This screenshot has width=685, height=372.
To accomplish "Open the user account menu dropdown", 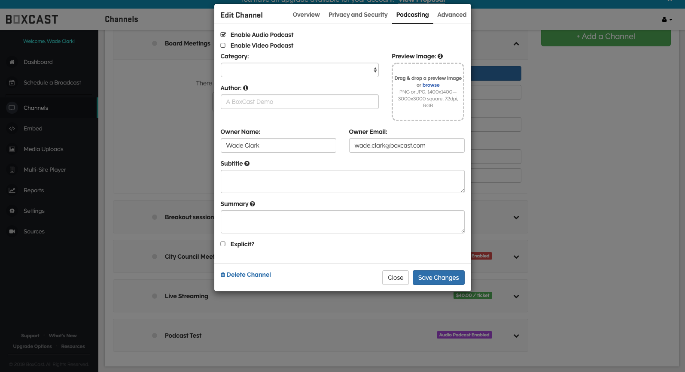I will point(667,19).
